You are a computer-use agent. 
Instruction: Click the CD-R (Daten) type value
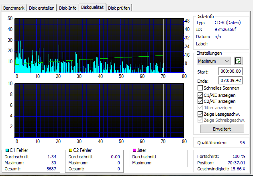tap(228, 23)
